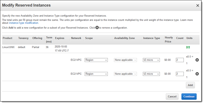The image size is (204, 104).
Task: Open Scope dropdown in first configuration row
Action: point(96,60)
